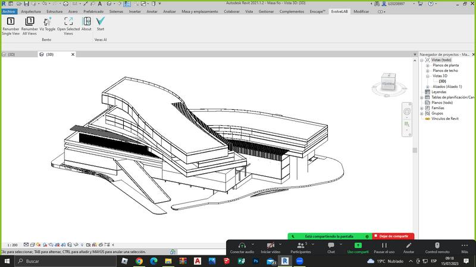Click Open Selected Views icon

tap(68, 21)
